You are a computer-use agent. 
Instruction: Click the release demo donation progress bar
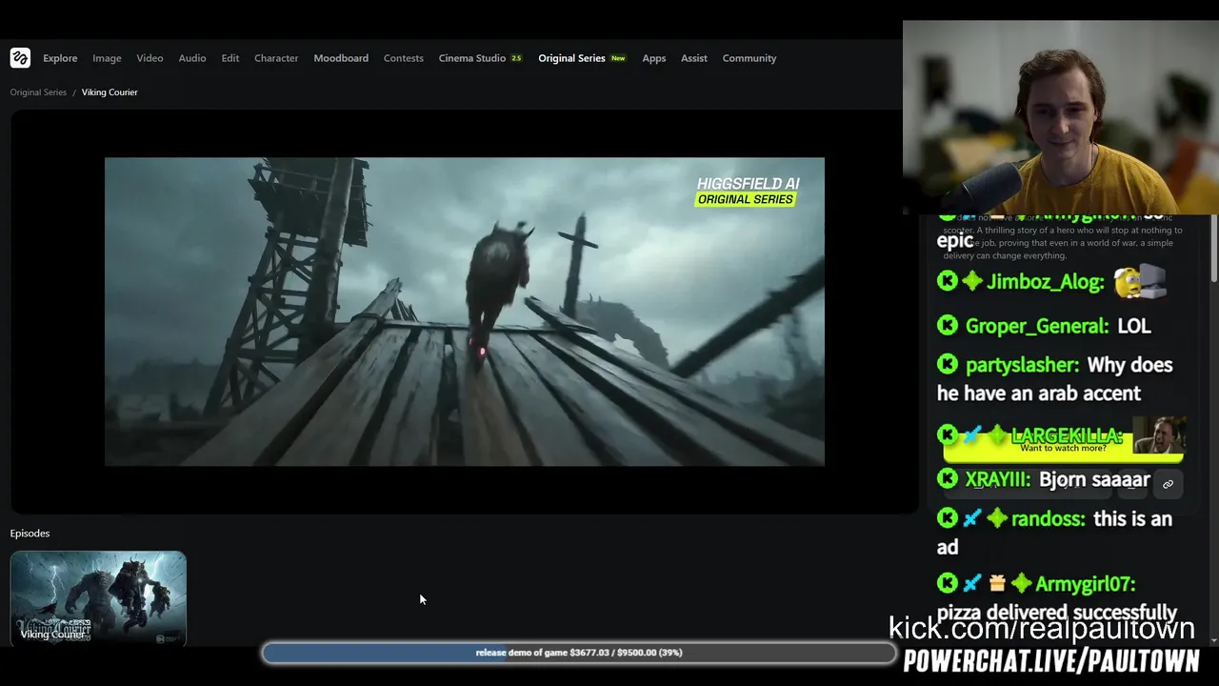point(579,653)
